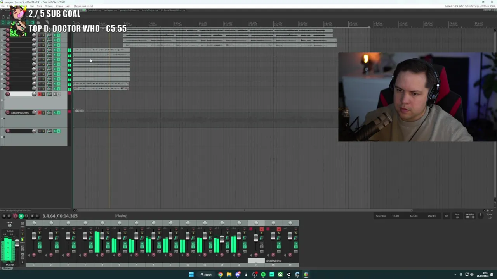
Task: Open the Options menu
Action: [x=49, y=6]
